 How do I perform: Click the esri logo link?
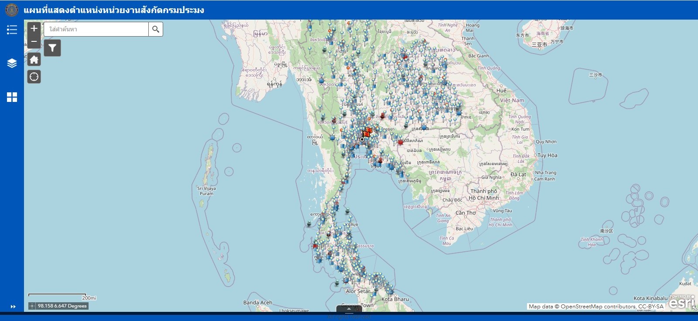(x=681, y=302)
